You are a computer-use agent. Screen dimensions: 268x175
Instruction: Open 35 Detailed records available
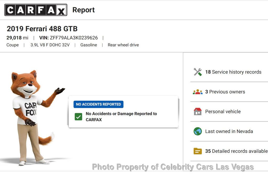(236, 151)
